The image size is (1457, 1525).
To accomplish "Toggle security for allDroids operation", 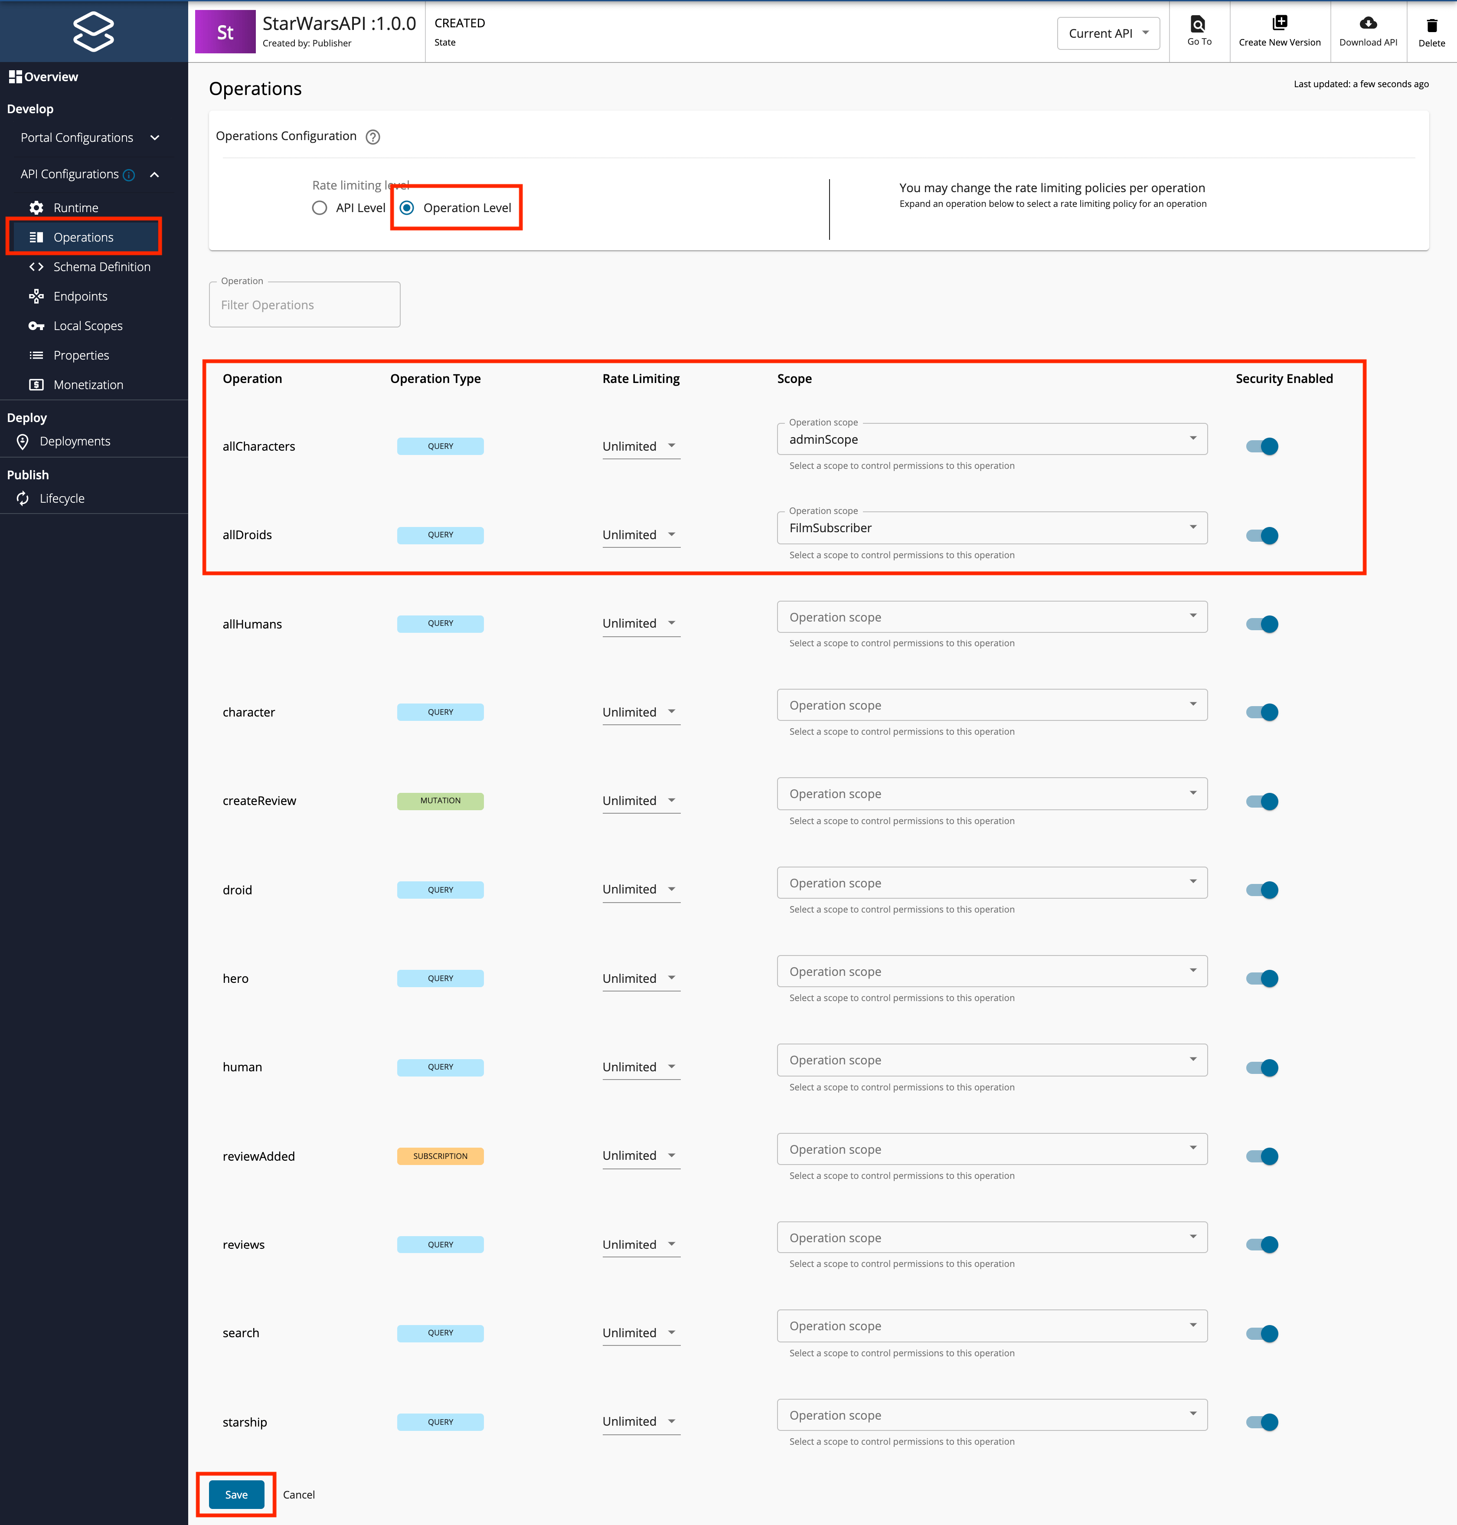I will click(x=1262, y=535).
